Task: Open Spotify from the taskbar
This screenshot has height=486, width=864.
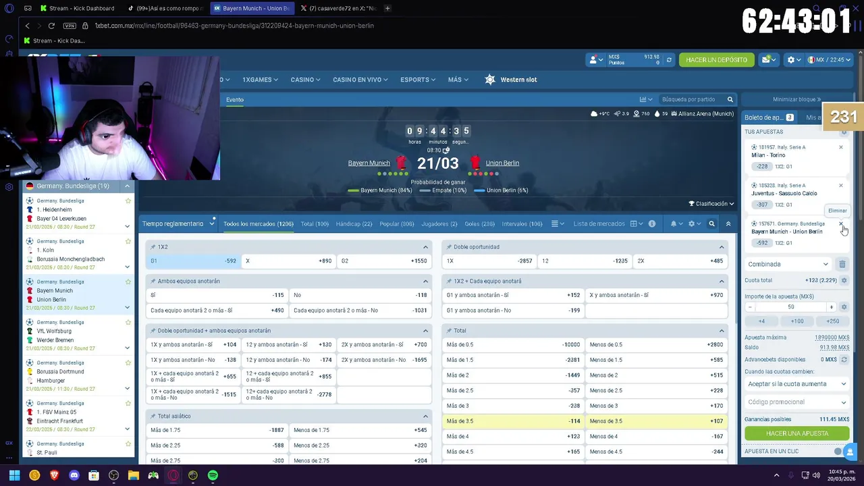Action: pos(213,475)
